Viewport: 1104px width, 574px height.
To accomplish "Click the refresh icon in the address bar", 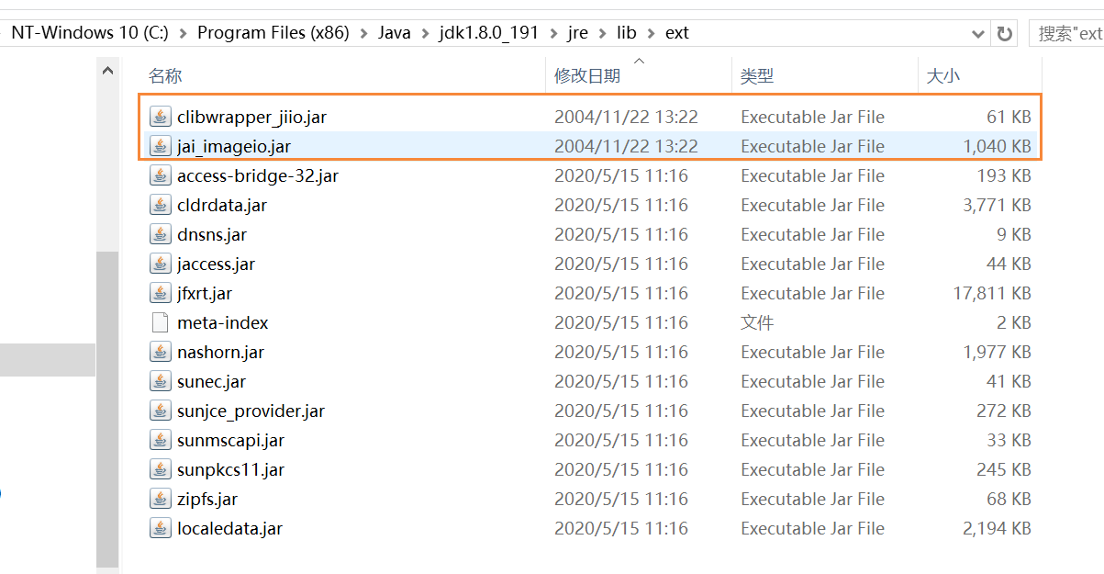I will pos(1006,32).
